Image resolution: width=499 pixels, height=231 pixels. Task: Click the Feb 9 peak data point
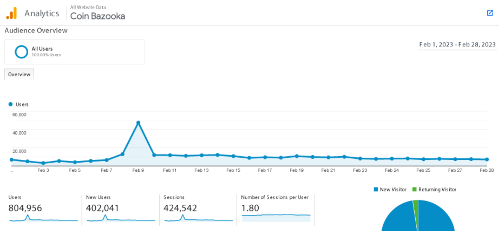138,122
